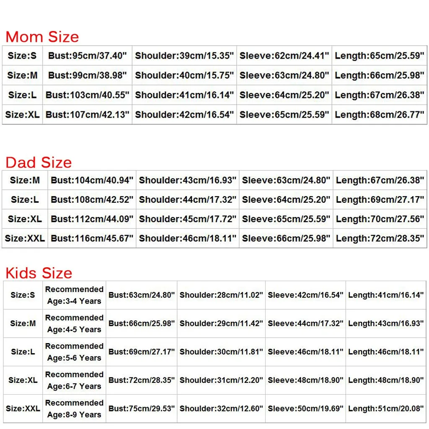The width and height of the screenshot is (429, 429).
Task: Select Recommended Age:8-9 Years cell
Action: pyautogui.click(x=74, y=408)
